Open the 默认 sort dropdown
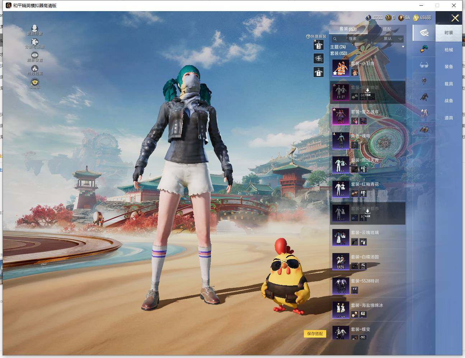The width and height of the screenshot is (465, 358). point(393,39)
